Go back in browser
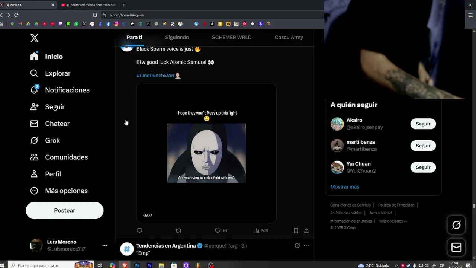The width and height of the screenshot is (476, 268). tap(1, 15)
